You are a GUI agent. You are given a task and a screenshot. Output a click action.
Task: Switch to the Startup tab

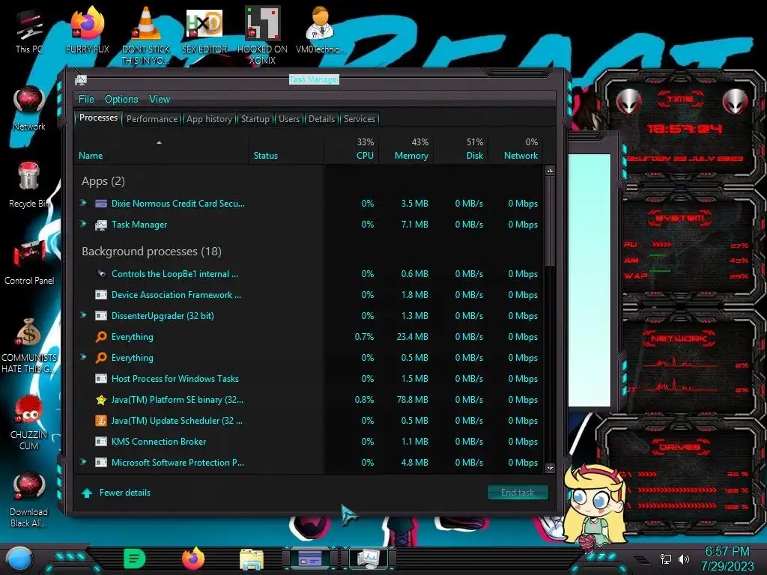pyautogui.click(x=255, y=119)
